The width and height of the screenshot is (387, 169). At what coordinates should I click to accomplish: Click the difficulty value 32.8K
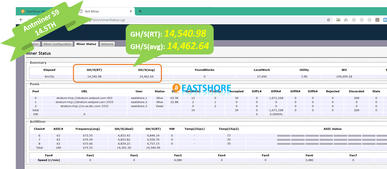point(174,102)
